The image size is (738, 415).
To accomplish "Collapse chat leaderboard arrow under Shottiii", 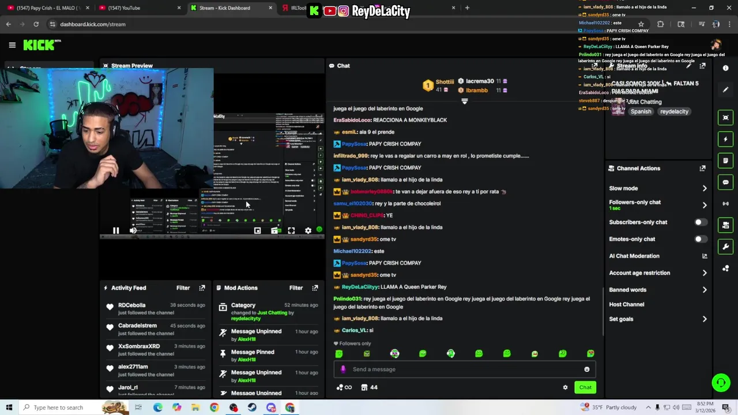I will click(x=464, y=101).
